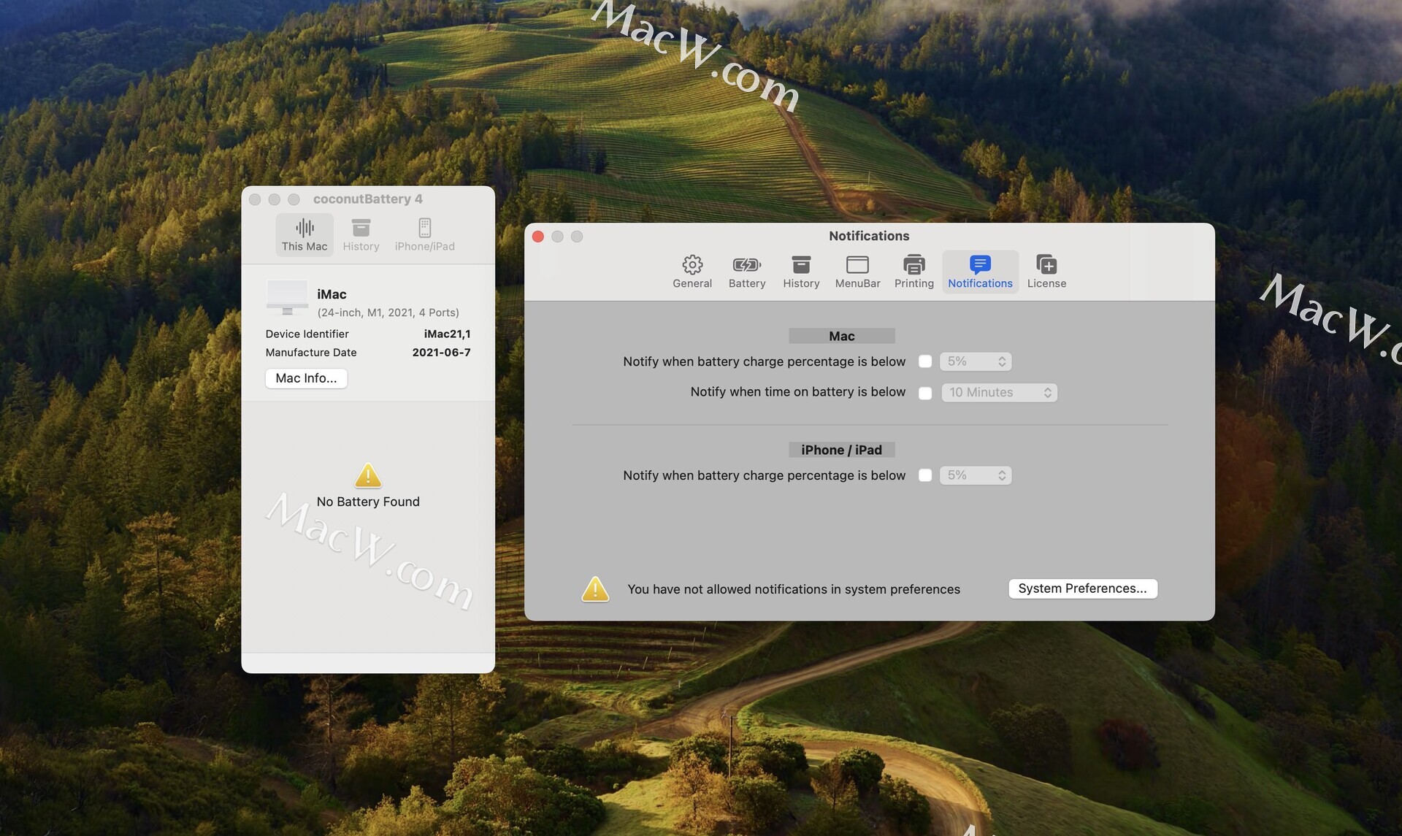1402x836 pixels.
Task: Click the Notify when time on battery label
Action: pos(797,392)
